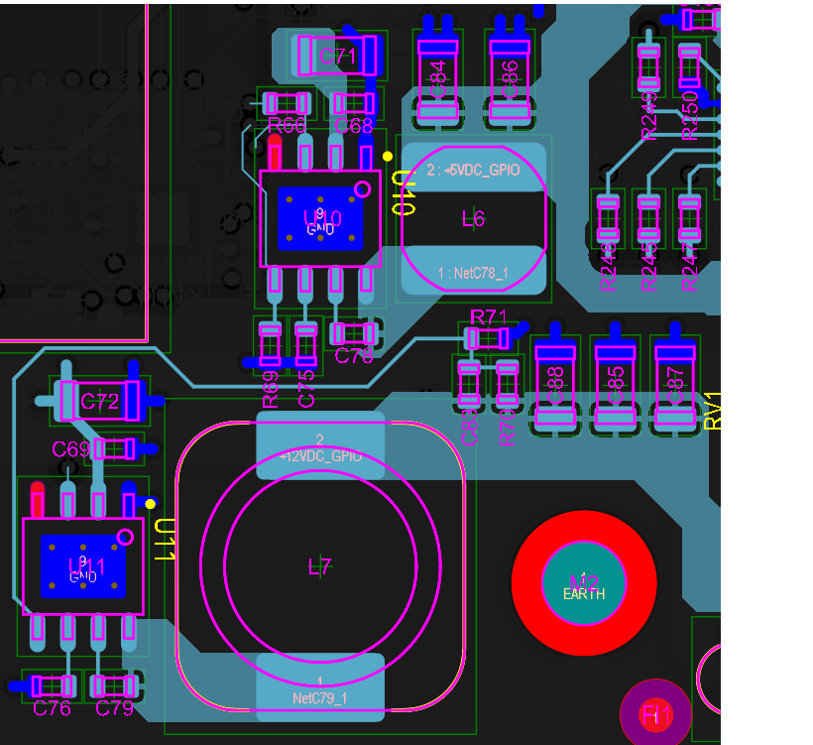Click L7 pad labeled +12VDC_GPIO
The width and height of the screenshot is (813, 745).
(320, 445)
